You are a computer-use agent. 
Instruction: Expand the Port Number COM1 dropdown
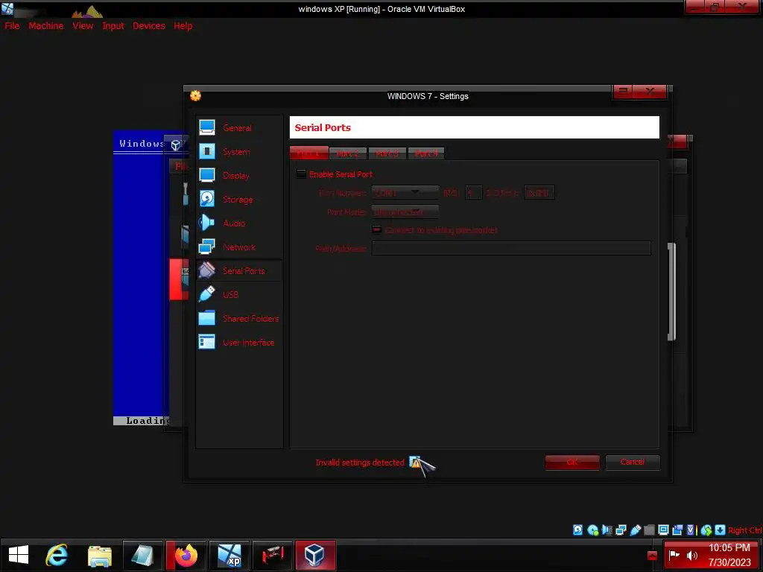[405, 193]
